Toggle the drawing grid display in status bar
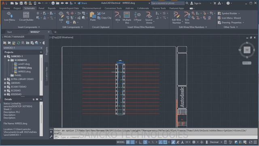The height and width of the screenshot is (146, 259). tap(128, 142)
